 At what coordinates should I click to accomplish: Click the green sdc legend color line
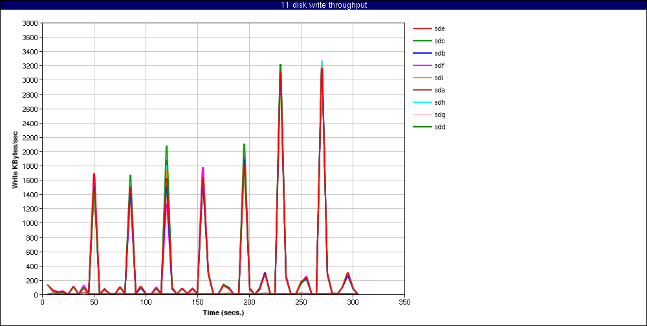tap(422, 41)
